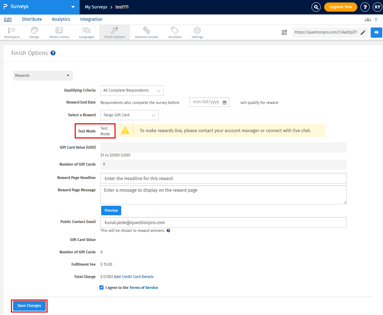Click the Save Changes button
This screenshot has width=383, height=315.
pyautogui.click(x=29, y=305)
